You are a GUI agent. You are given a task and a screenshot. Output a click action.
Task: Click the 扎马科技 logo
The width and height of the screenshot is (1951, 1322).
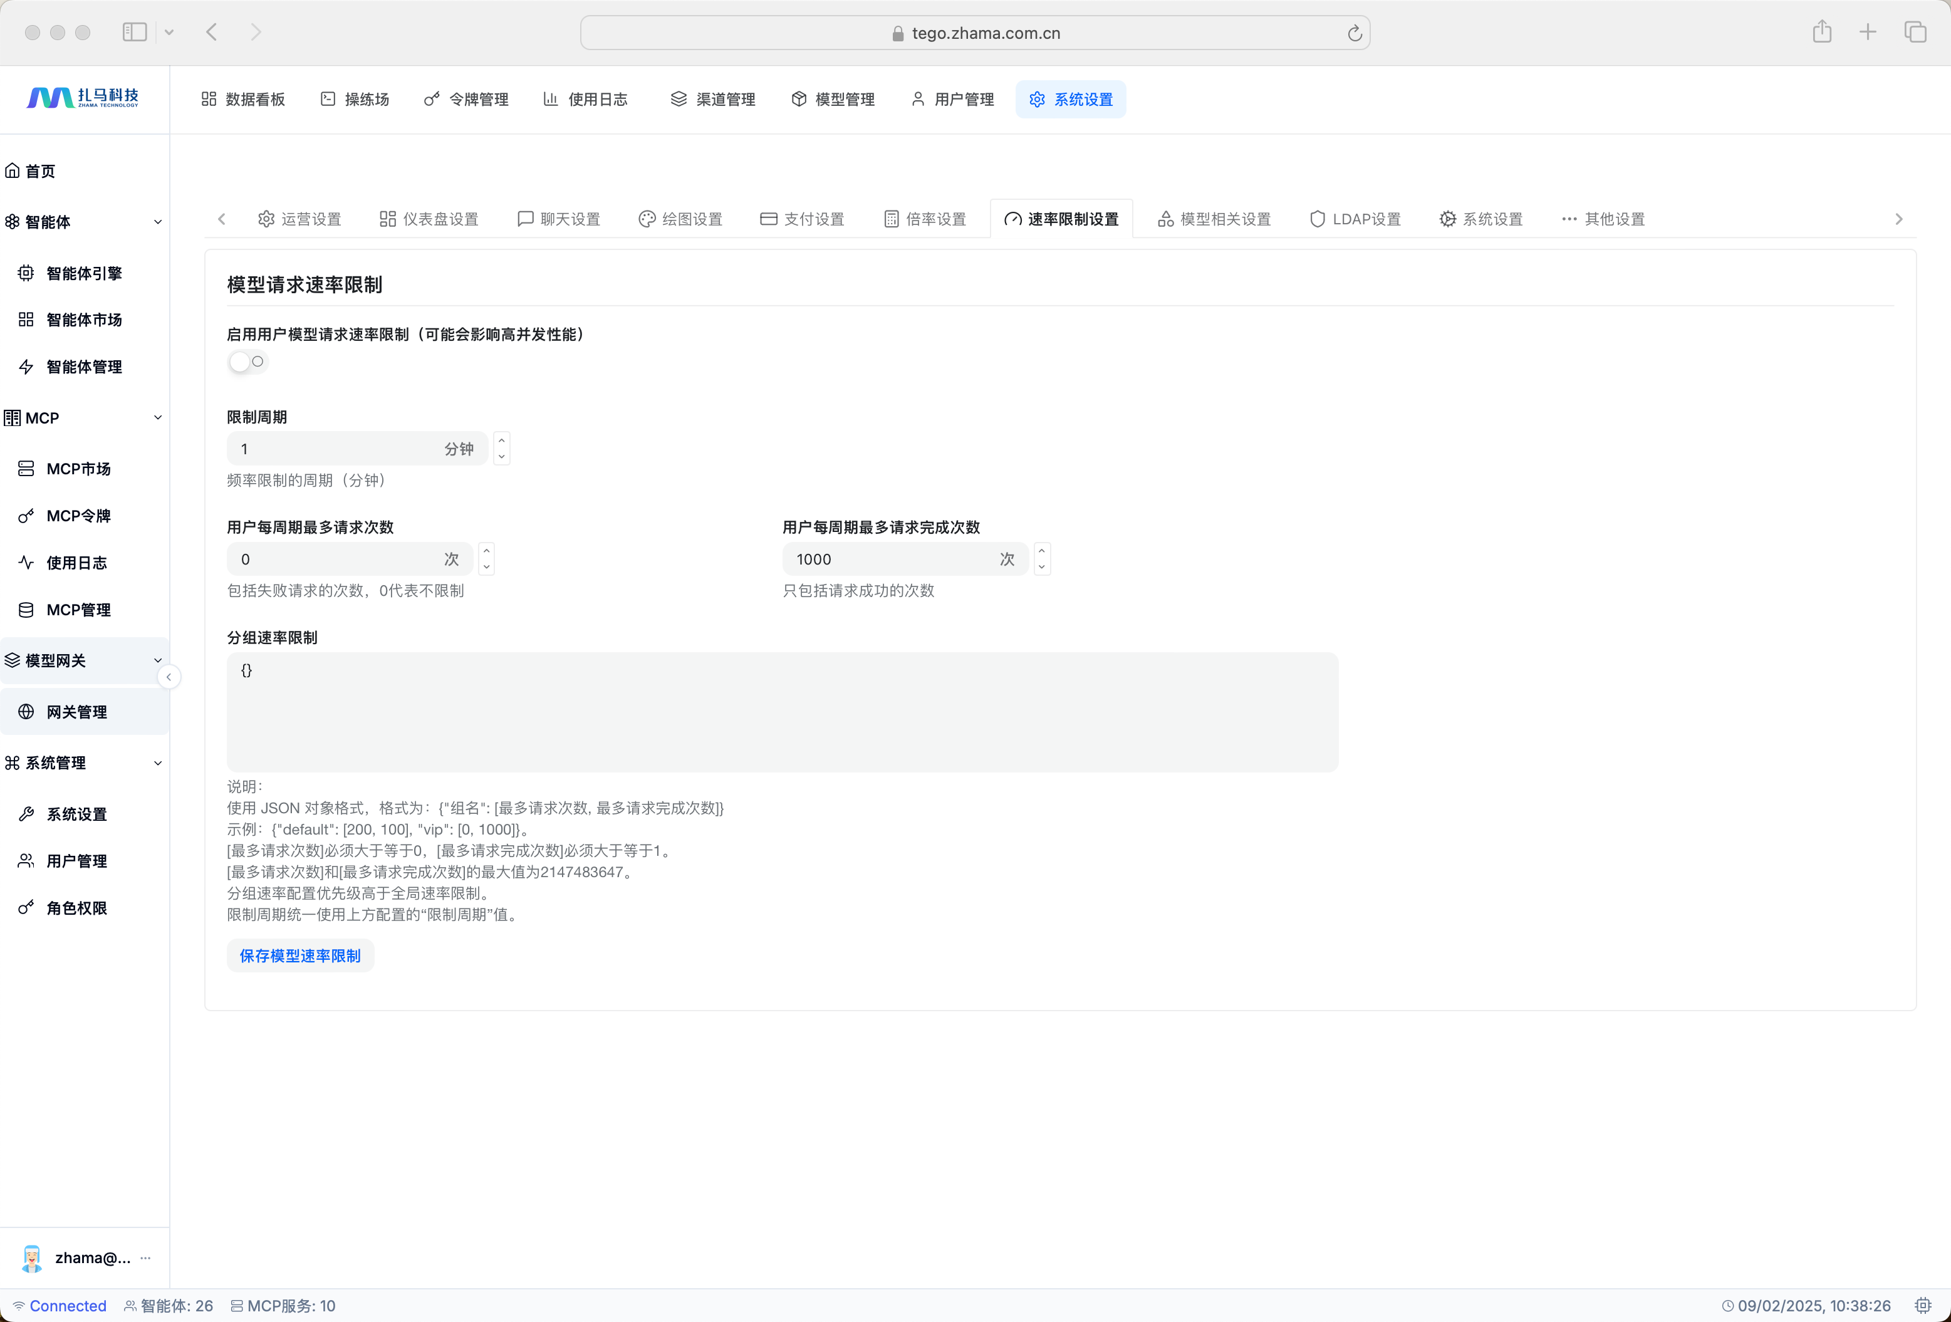pos(83,98)
